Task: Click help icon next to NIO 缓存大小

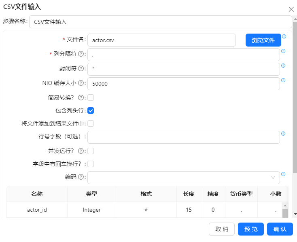Action: pos(81,83)
